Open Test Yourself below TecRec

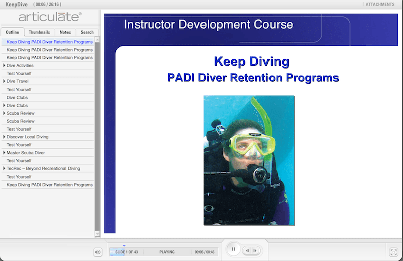click(48, 177)
